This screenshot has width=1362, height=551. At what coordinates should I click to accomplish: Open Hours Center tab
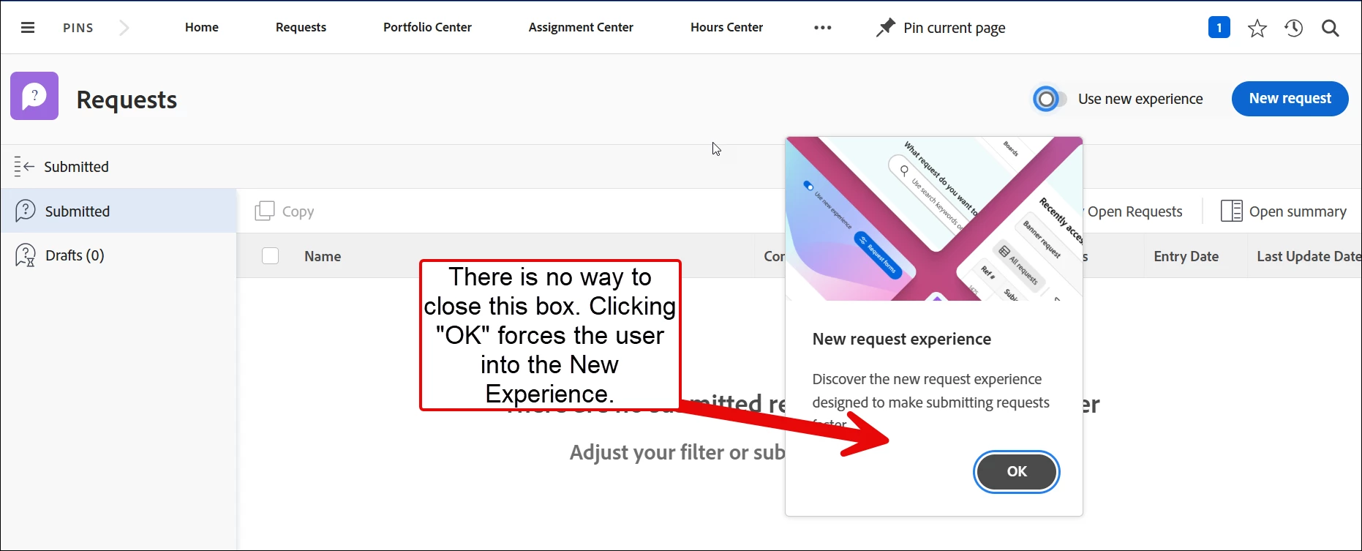[x=726, y=27]
